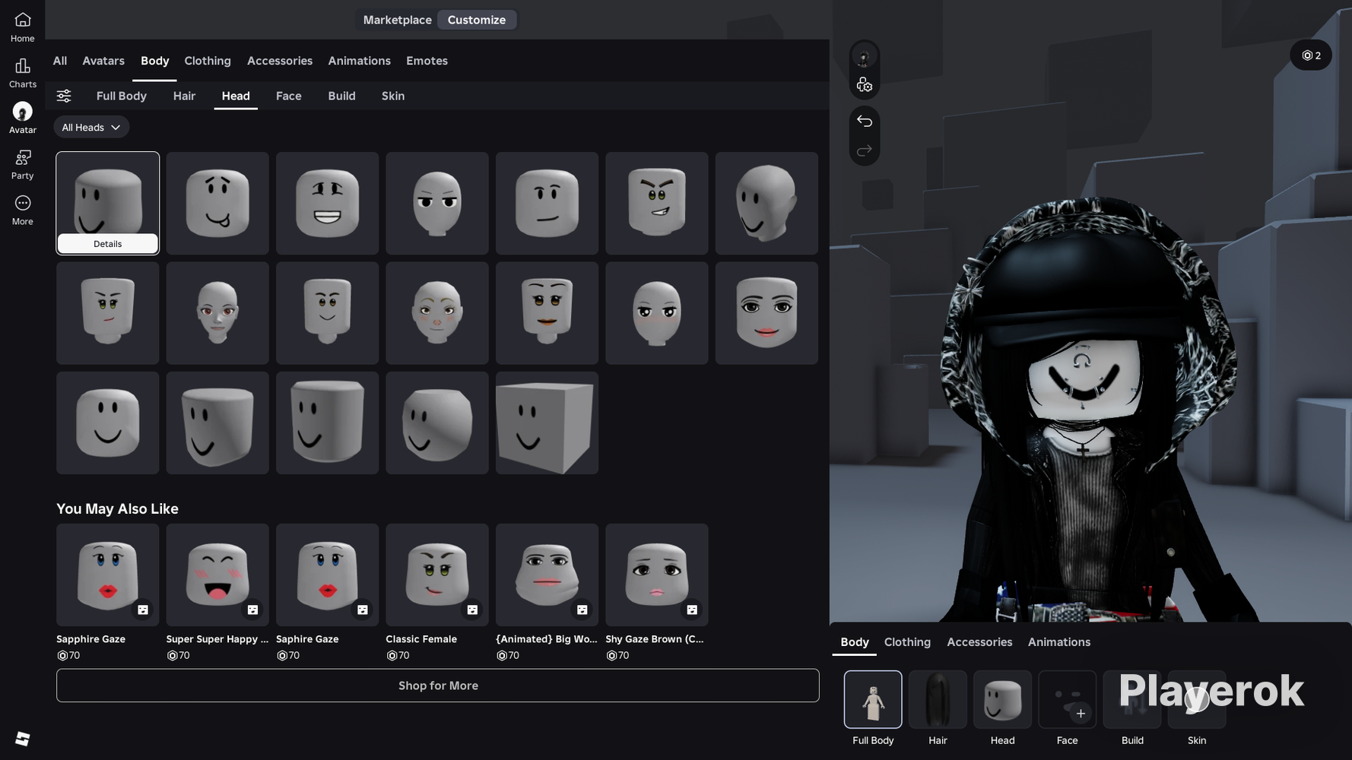Select the Classic Female head thumbnail

click(x=437, y=575)
